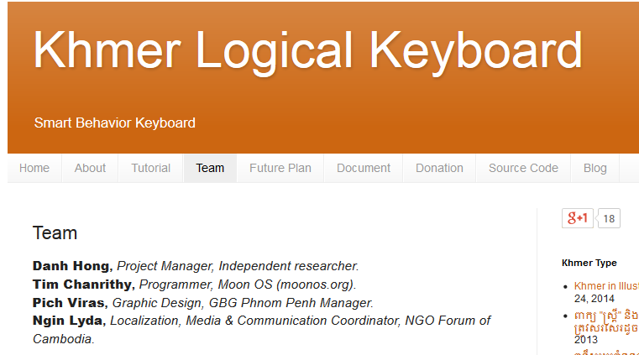Image resolution: width=639 pixels, height=355 pixels.
Task: Open the Home tab
Action: pos(34,168)
